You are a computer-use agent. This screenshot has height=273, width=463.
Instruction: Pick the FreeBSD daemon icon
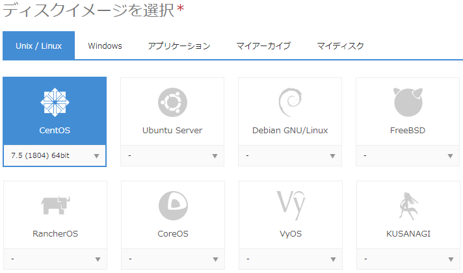[408, 102]
